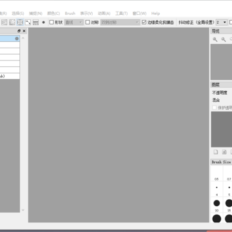Screen dimensions: 232x232
Task: Close the left docked panel
Action: click(x=24, y=31)
